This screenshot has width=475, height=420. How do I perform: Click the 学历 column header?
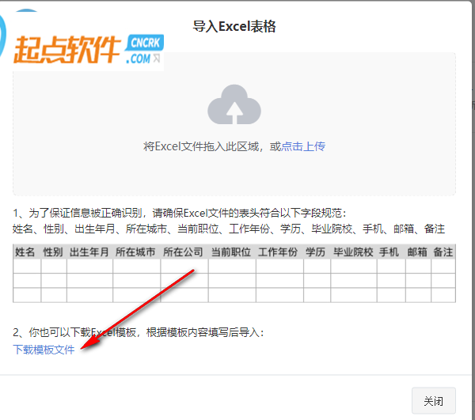point(315,252)
